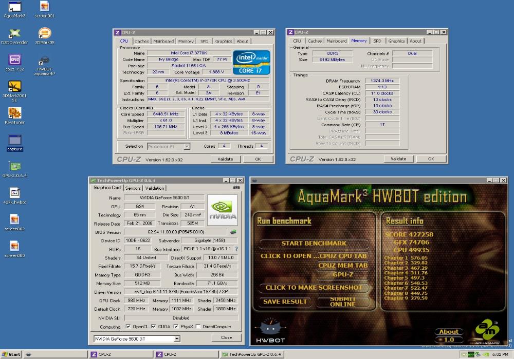Click the taskbar clock showing 6:02 PM
Image resolution: width=514 pixels, height=359 pixels.
(x=500, y=354)
